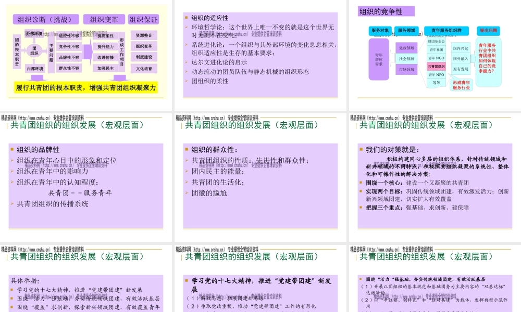Click the line 团内民主的能量
The image size is (521, 312).
tap(218, 172)
